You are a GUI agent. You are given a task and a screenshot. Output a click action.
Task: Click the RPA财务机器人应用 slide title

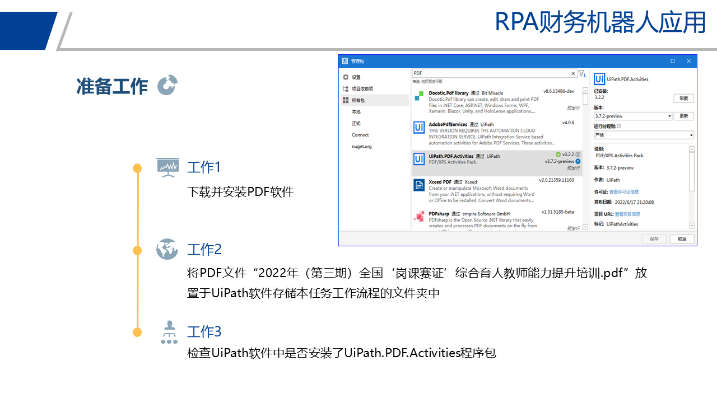tap(600, 22)
